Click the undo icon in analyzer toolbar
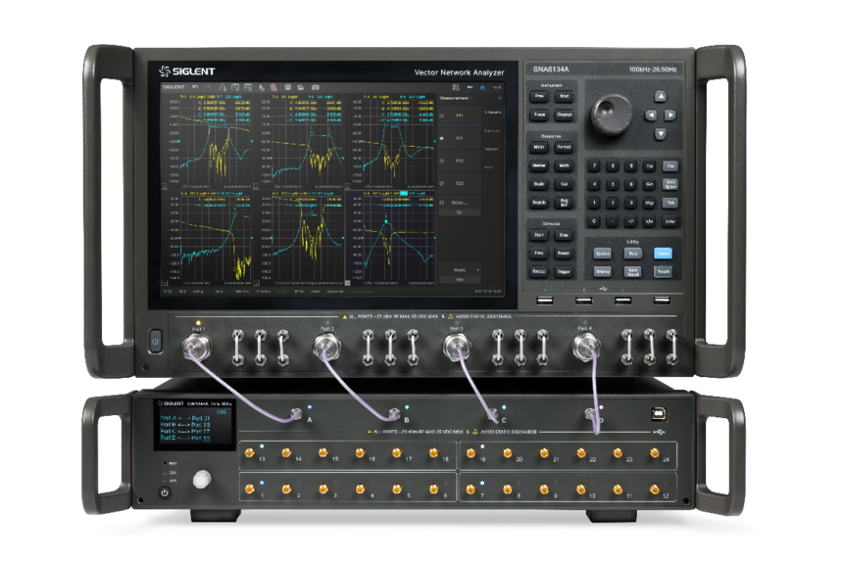The height and width of the screenshot is (561, 843). click(x=195, y=87)
